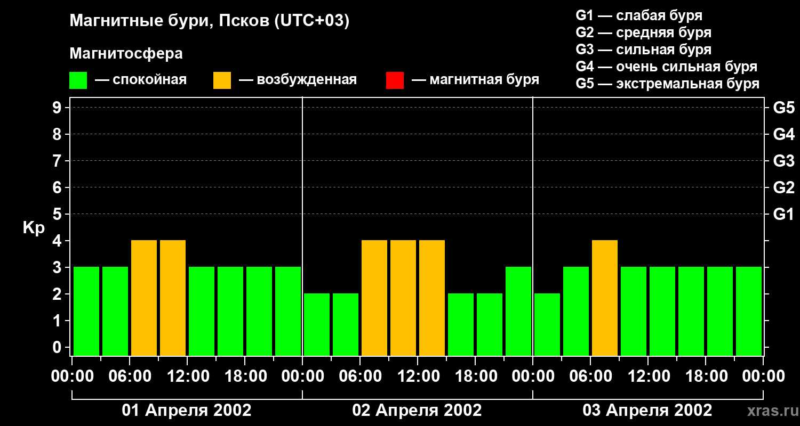The width and height of the screenshot is (800, 426).
Task: Click the 'Kp' axis title
Action: coord(34,228)
